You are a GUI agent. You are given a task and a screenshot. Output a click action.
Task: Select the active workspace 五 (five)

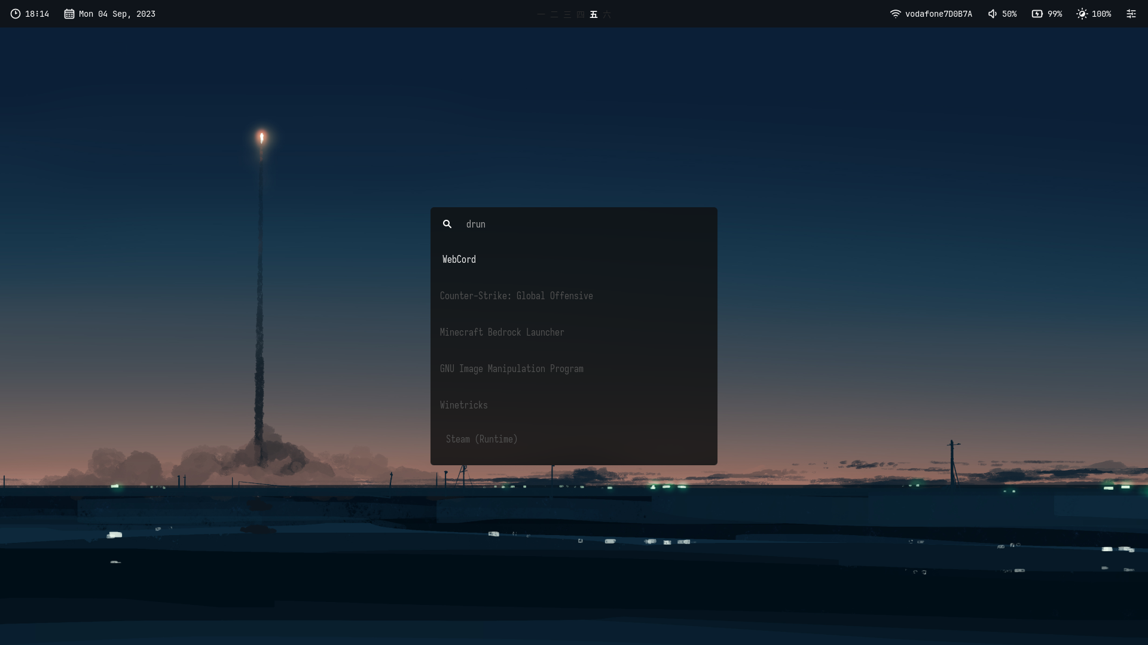click(x=594, y=14)
